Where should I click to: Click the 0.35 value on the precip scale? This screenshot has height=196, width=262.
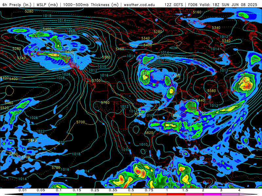(x=113, y=190)
